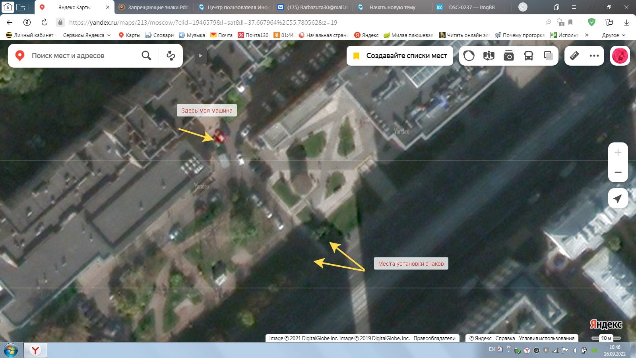Open 'Почта130' bookmark
The image size is (636, 358).
(x=253, y=35)
